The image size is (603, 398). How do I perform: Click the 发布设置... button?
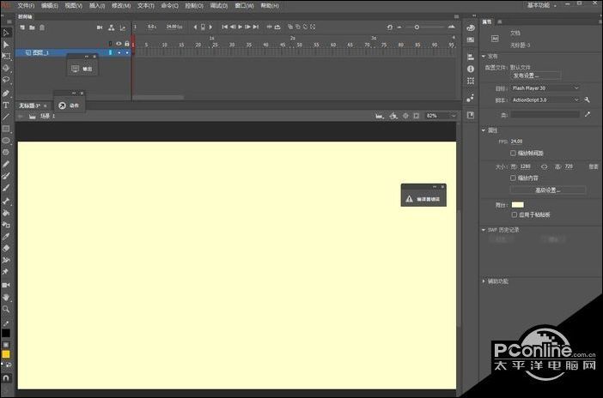[x=535, y=75]
